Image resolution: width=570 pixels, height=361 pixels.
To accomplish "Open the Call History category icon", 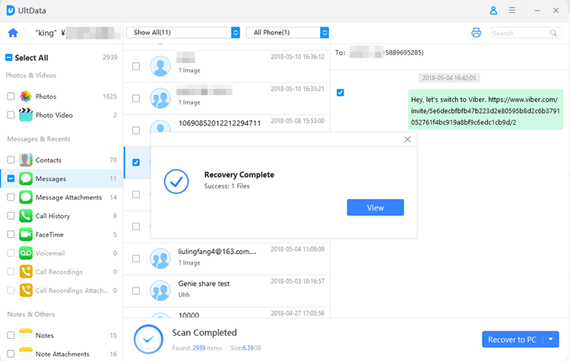I will pyautogui.click(x=26, y=216).
